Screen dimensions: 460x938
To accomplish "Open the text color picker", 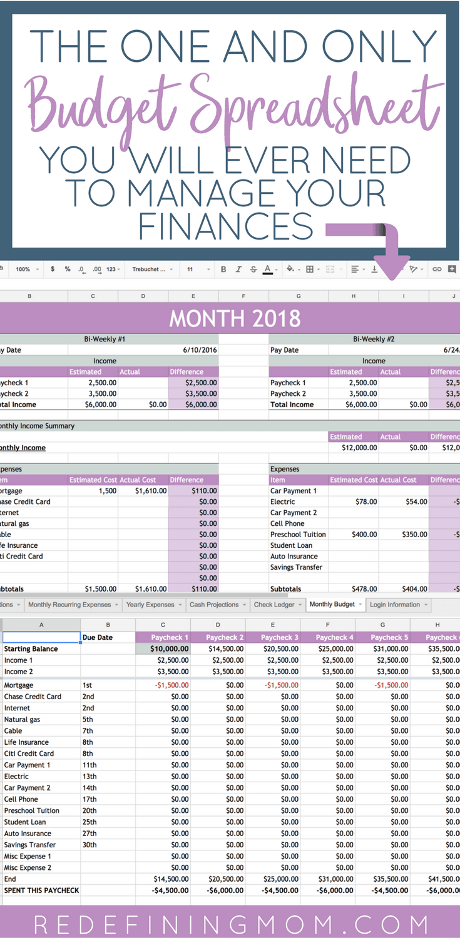I will pos(268,269).
